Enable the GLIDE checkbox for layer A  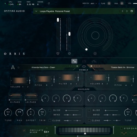pos(50,110)
